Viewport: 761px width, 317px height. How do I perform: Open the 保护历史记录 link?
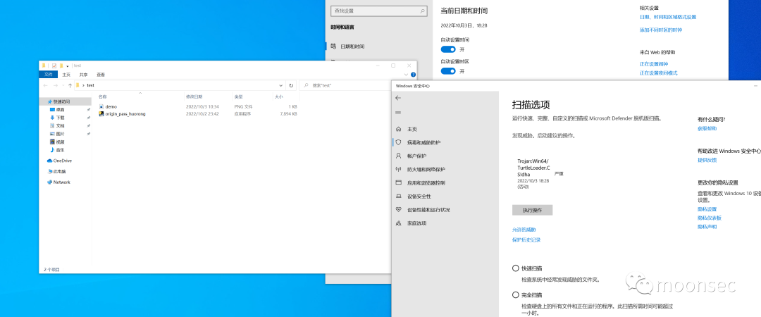point(526,240)
